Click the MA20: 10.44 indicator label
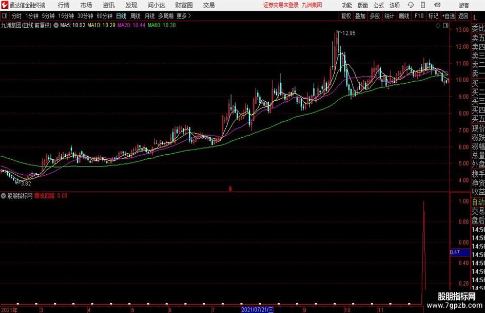 click(x=131, y=25)
